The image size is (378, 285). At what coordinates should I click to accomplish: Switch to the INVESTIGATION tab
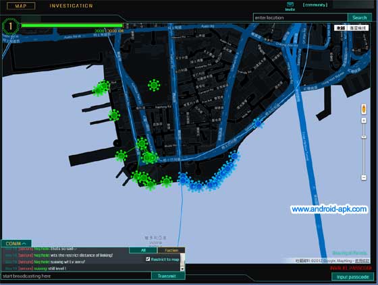71,6
